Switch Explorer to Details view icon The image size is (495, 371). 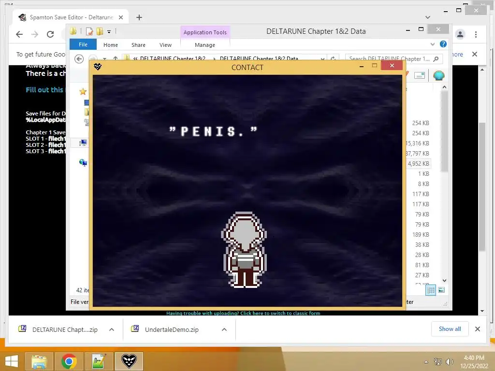click(431, 290)
